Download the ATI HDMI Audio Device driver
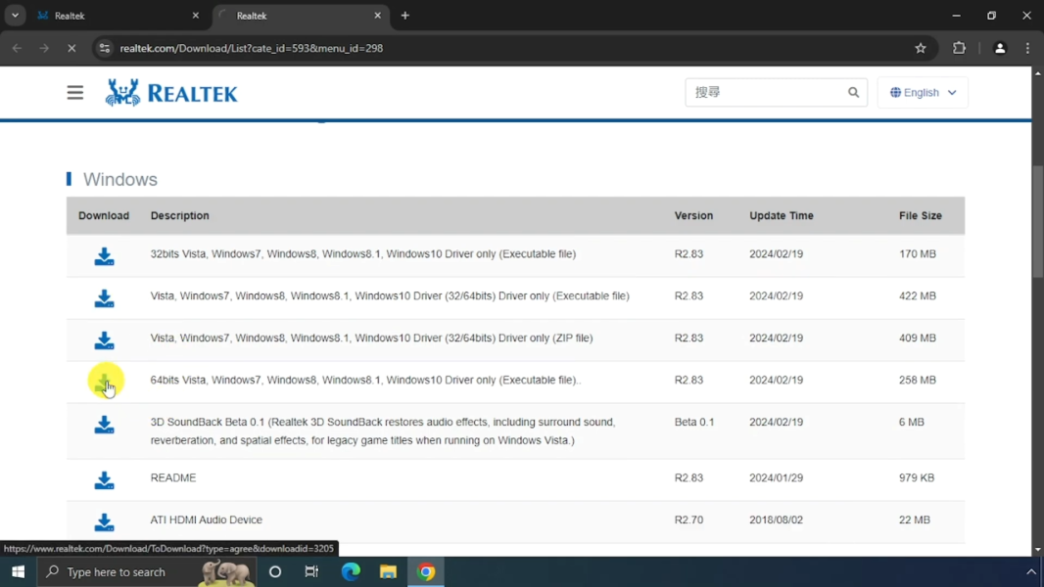 (x=104, y=521)
